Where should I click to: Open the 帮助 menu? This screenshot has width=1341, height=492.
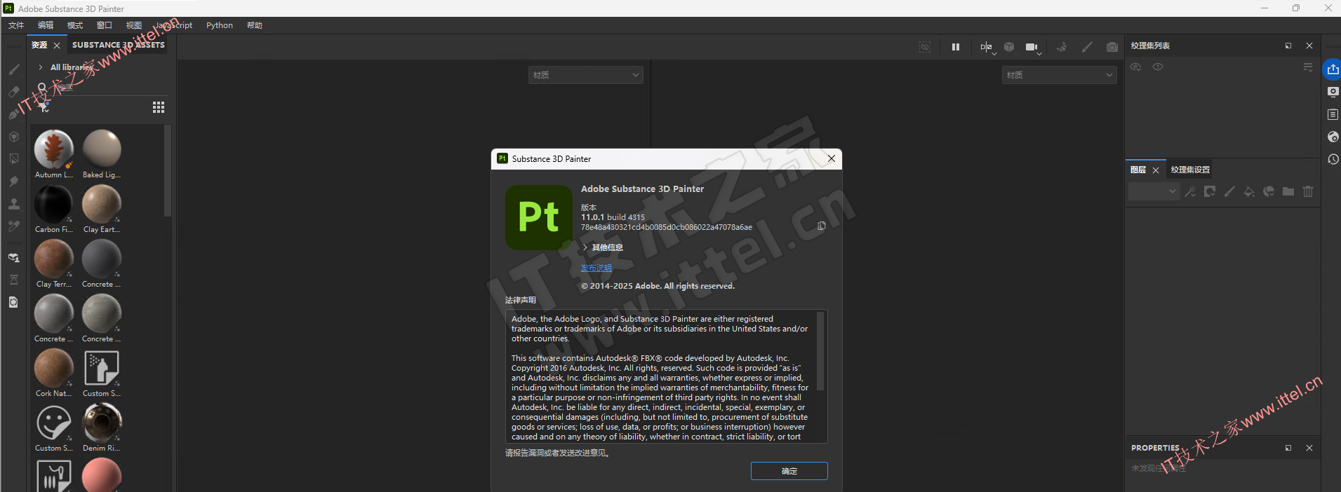pyautogui.click(x=255, y=25)
